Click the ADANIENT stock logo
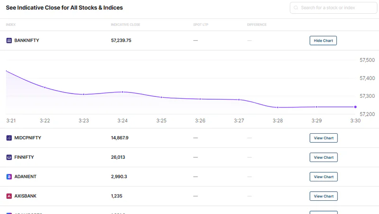 pos(9,177)
